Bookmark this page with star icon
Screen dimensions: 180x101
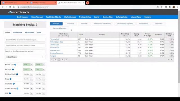click(x=161, y=7)
